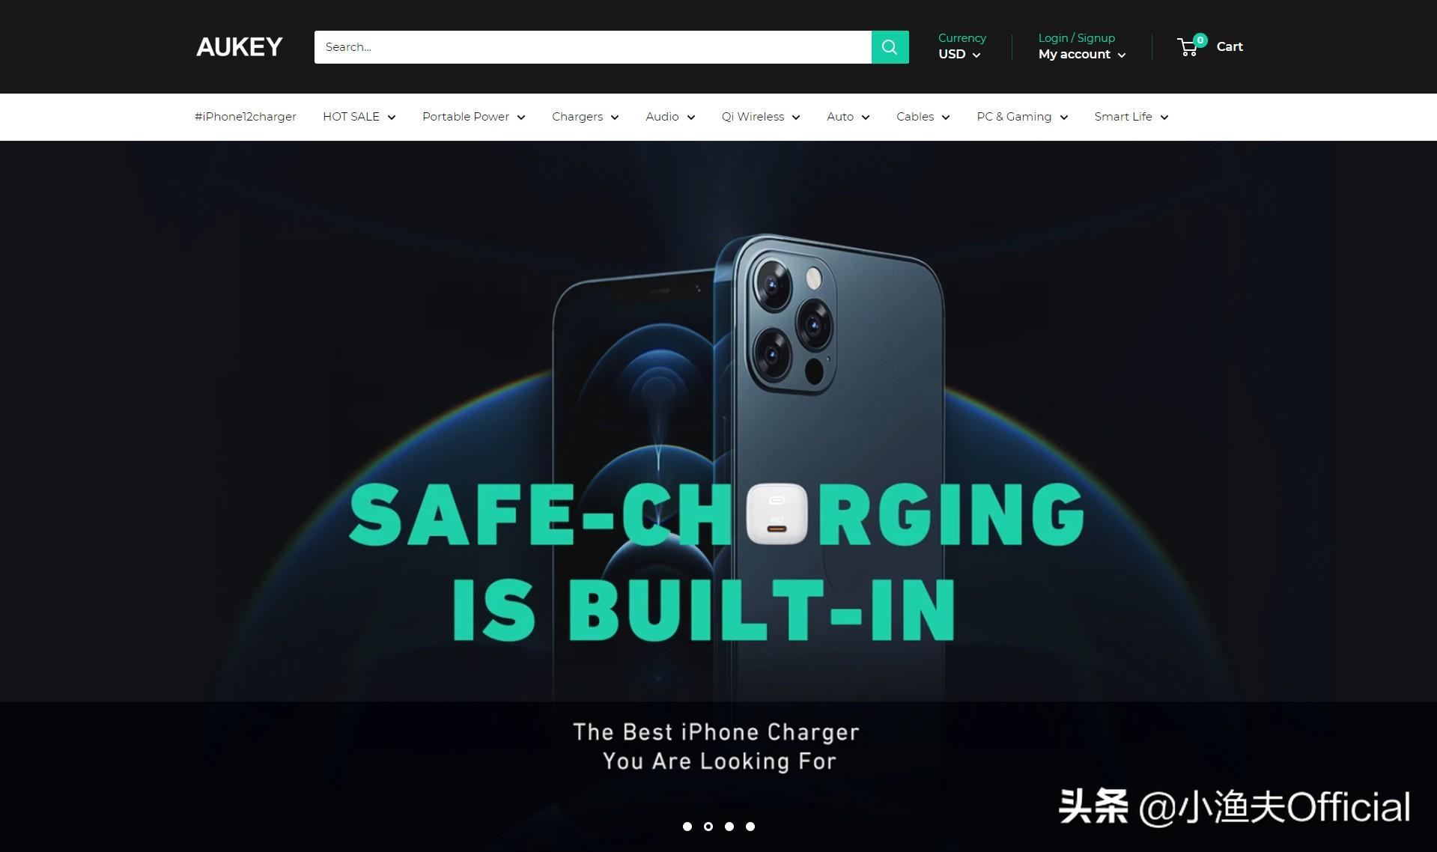1437x852 pixels.
Task: Select the third carousel slide dot
Action: [729, 827]
